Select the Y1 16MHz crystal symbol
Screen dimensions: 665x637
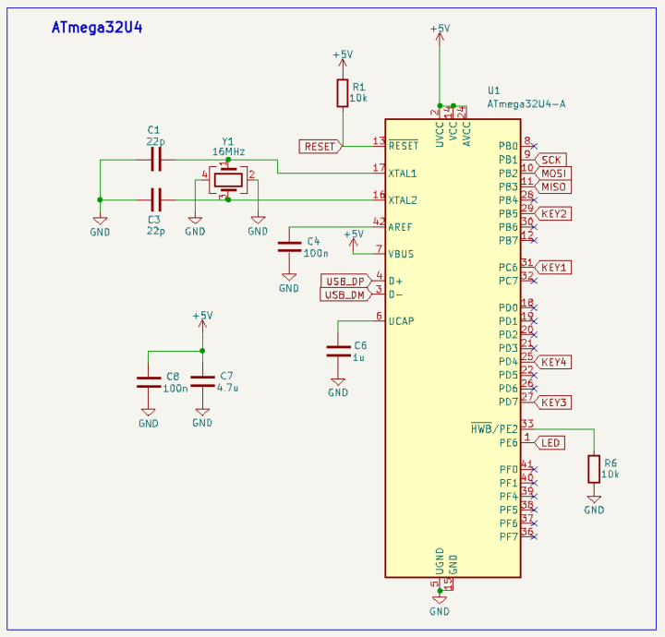pos(226,177)
